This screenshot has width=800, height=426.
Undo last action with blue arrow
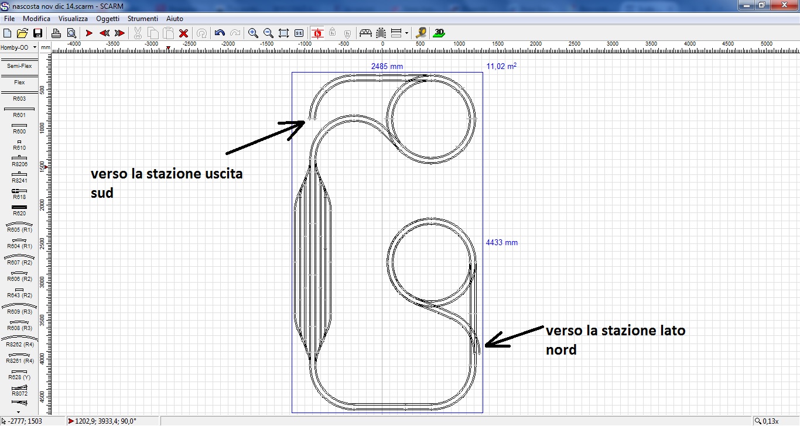(220, 33)
